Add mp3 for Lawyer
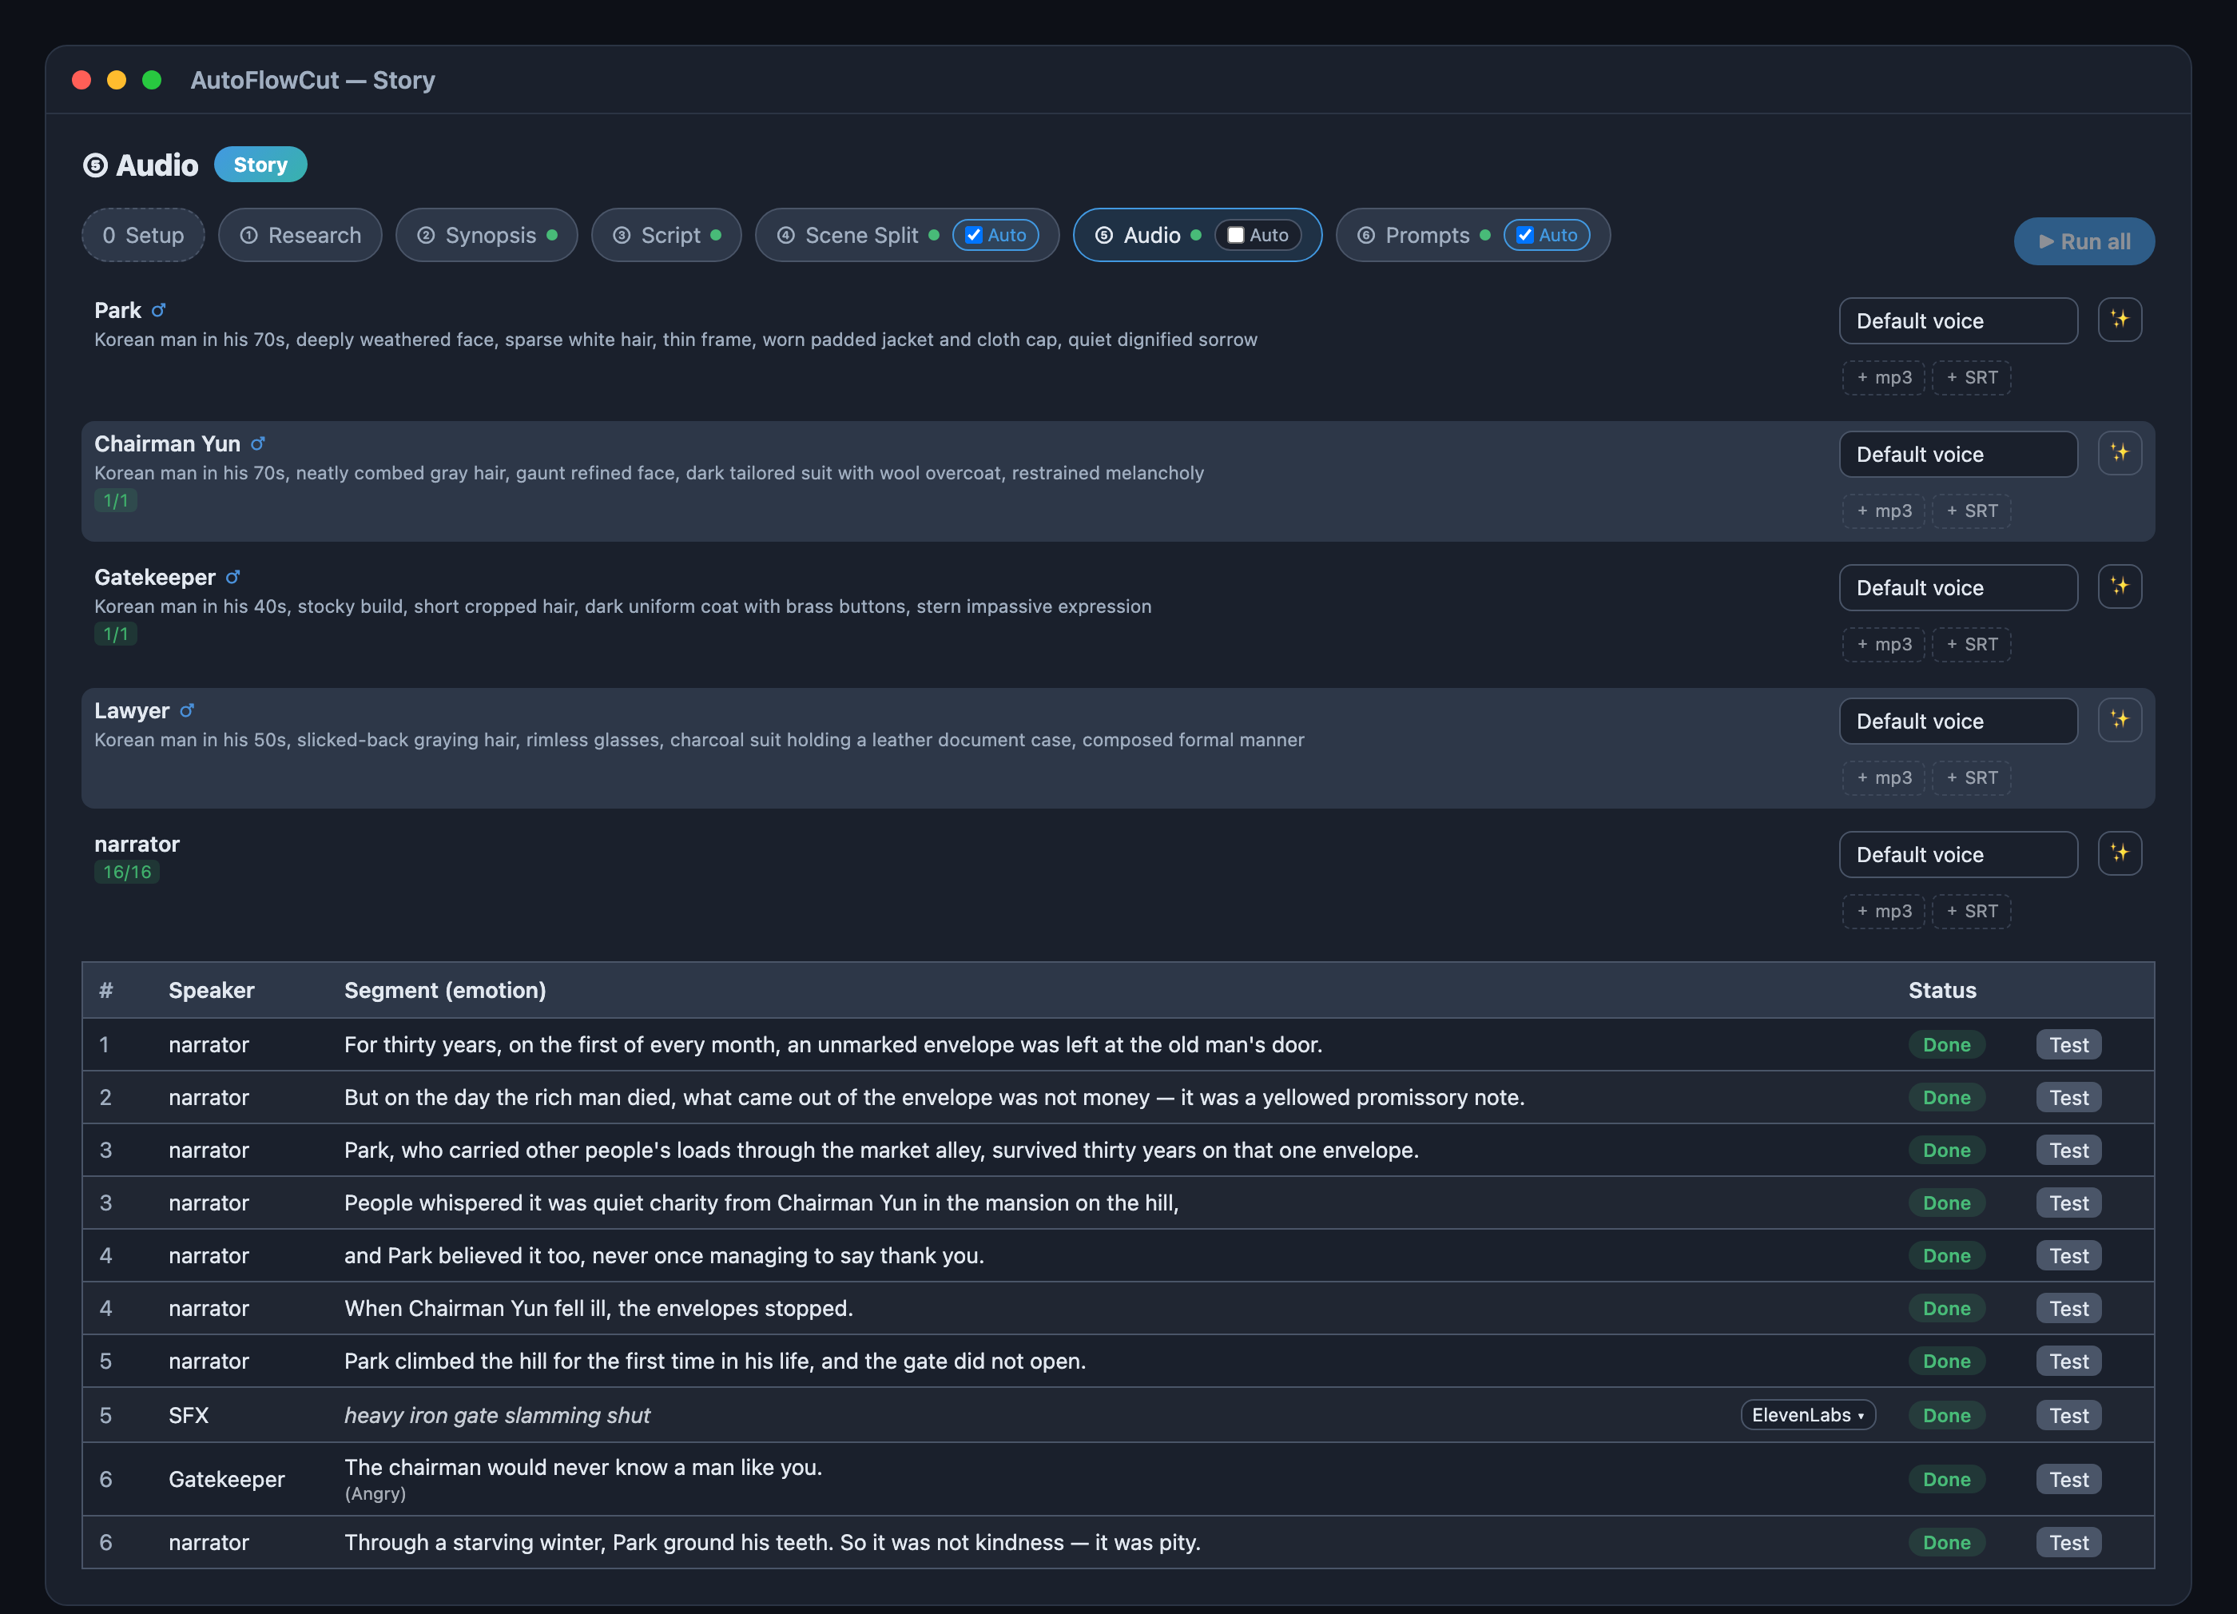The width and height of the screenshot is (2237, 1614). (x=1883, y=777)
